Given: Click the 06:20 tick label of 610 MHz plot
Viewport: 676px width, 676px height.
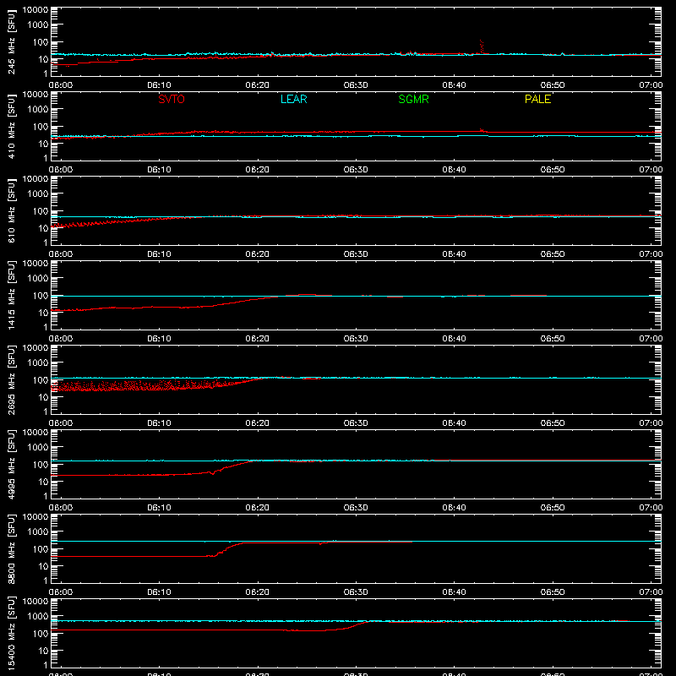Looking at the screenshot, I should [x=258, y=254].
